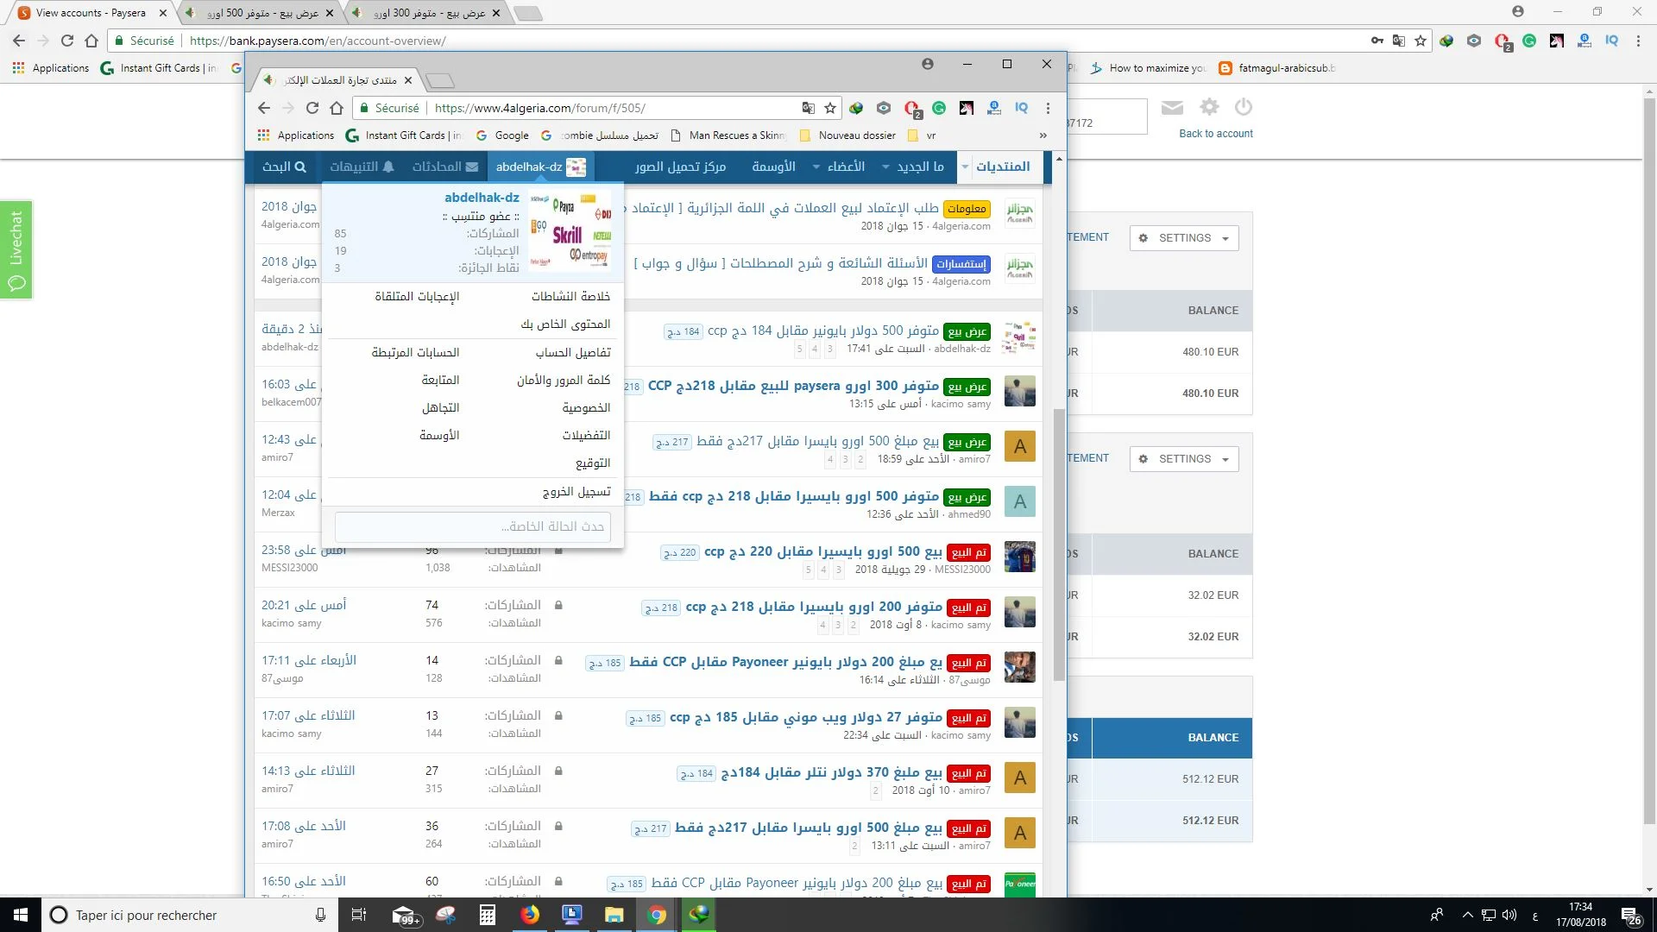Open the Paysera messages envelope icon
Screen dimensions: 1657x932
coord(1172,107)
